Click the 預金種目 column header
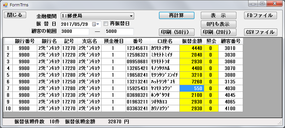Screen dimensions: 285x128 coord(114,41)
